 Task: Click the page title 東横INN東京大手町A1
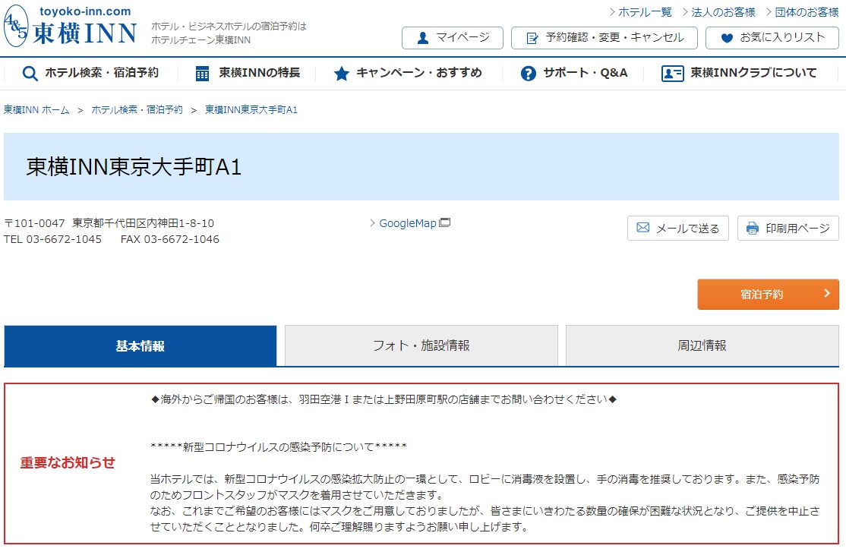tap(134, 167)
